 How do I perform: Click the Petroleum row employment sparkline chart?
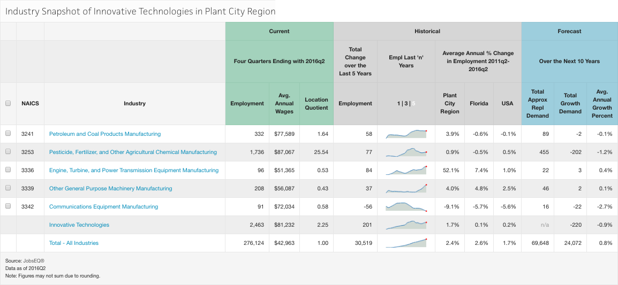coord(406,134)
